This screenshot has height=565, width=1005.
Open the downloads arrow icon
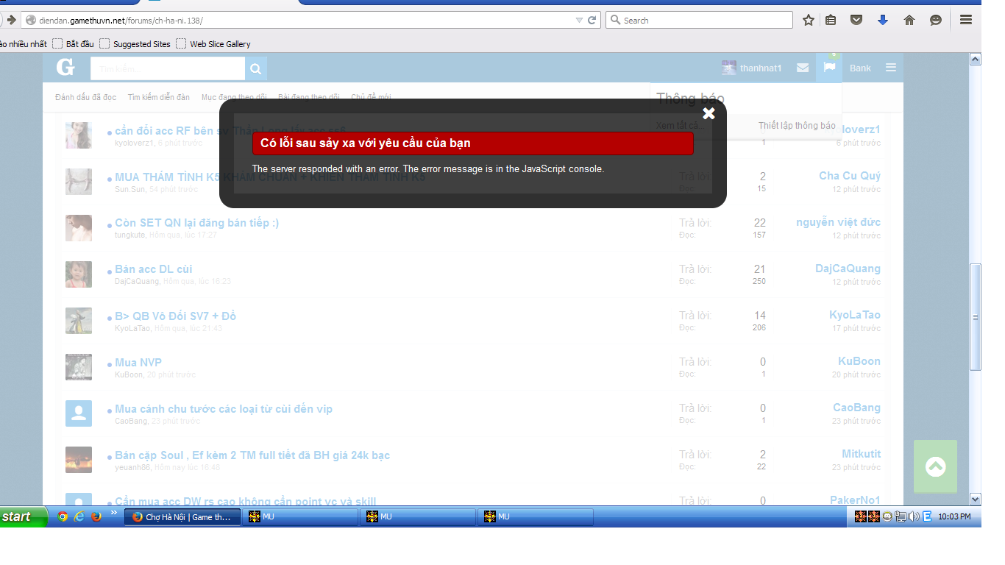(883, 20)
